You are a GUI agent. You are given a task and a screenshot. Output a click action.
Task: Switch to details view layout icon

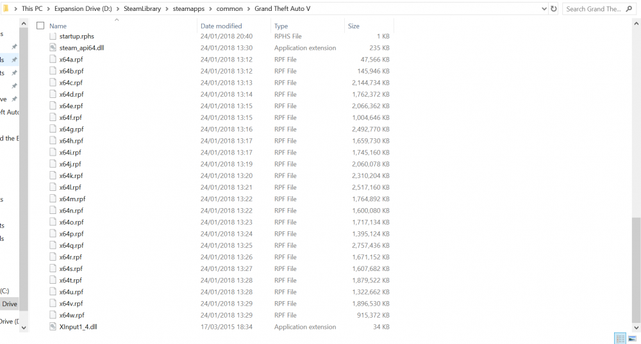620,338
